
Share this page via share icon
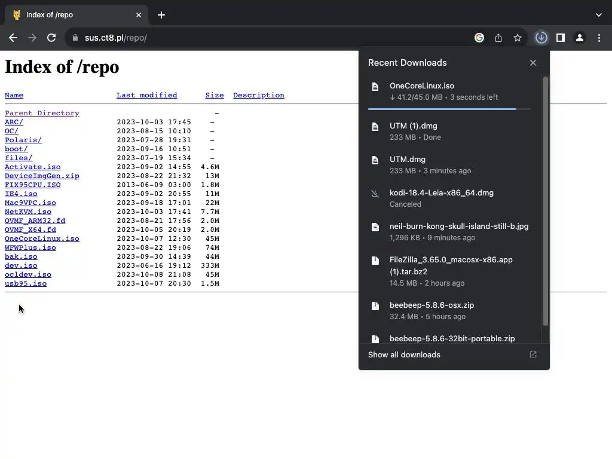pyautogui.click(x=498, y=38)
